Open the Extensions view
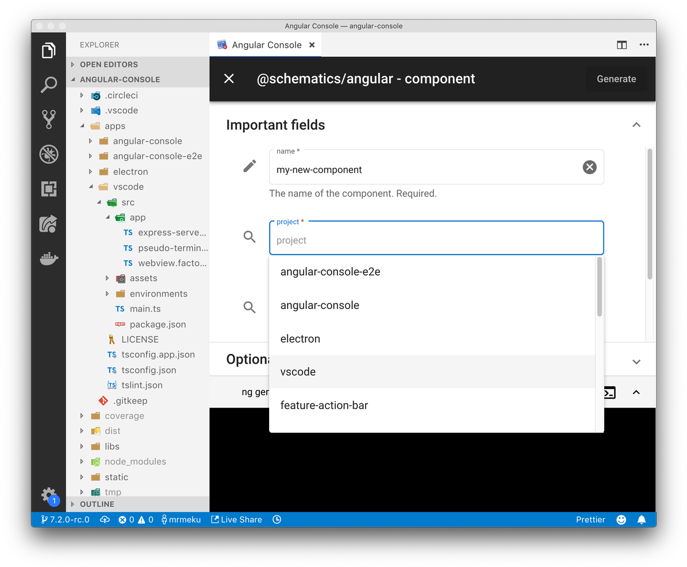Viewport: 687px width, 567px height. coord(49,188)
